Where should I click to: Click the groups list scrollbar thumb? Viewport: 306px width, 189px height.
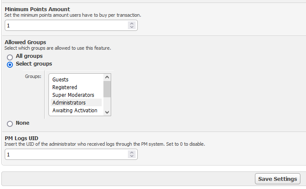(x=107, y=89)
